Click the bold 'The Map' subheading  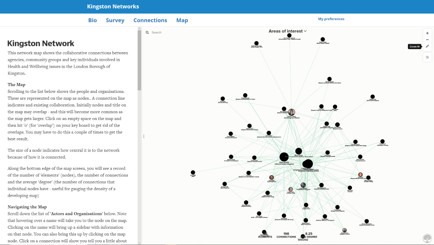tap(17, 85)
